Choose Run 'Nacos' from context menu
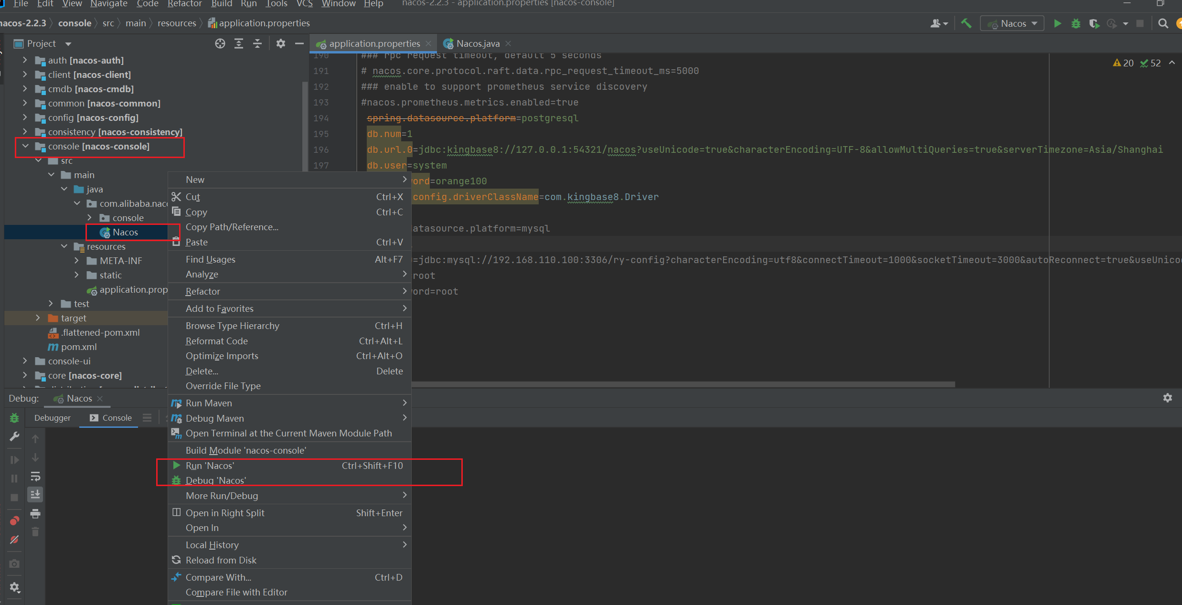 pyautogui.click(x=289, y=466)
